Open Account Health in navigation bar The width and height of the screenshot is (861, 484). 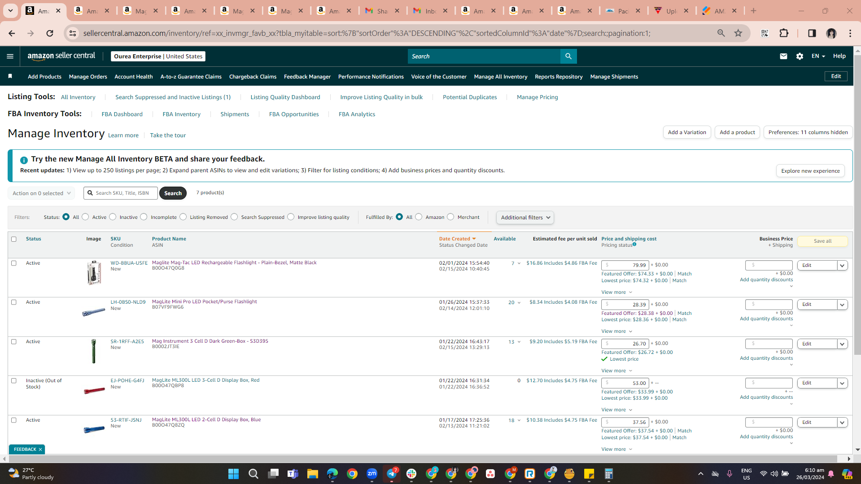click(x=134, y=77)
